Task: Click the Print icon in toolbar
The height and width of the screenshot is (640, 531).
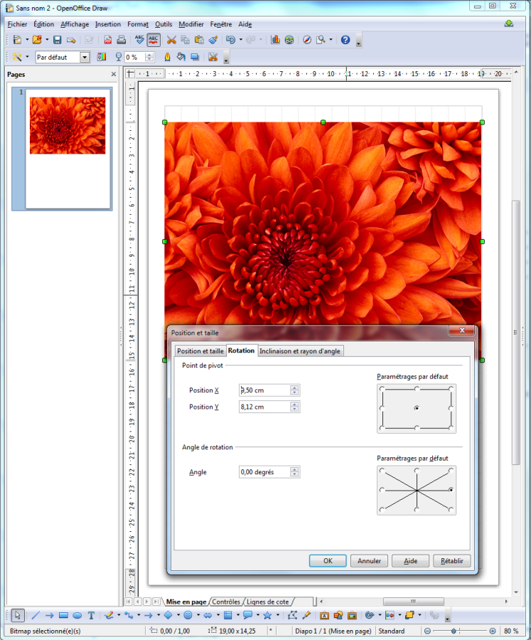Action: [122, 40]
